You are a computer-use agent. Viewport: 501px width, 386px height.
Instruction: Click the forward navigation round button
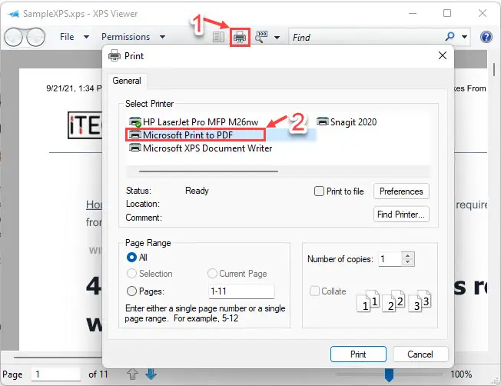tap(35, 37)
